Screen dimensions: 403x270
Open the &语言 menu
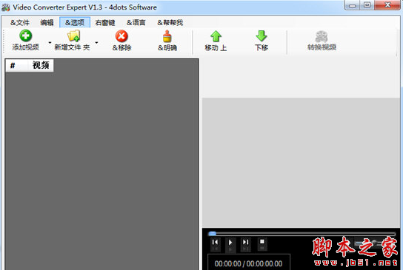point(136,23)
